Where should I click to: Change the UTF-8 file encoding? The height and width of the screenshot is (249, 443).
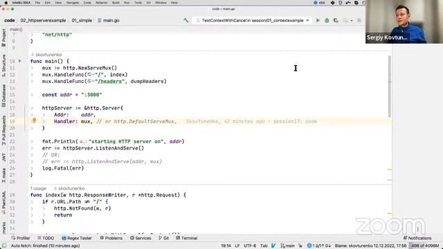250,246
